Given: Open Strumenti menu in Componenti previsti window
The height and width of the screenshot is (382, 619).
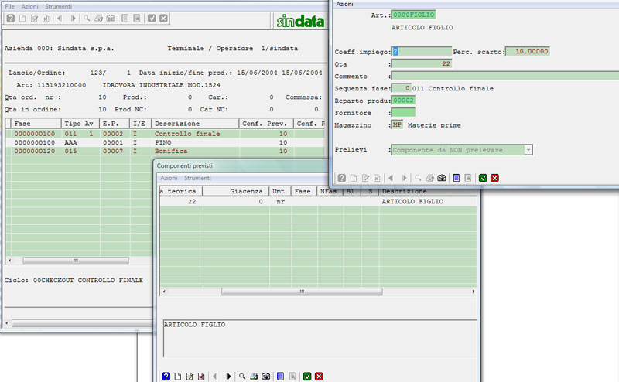Looking at the screenshot, I should click(197, 178).
